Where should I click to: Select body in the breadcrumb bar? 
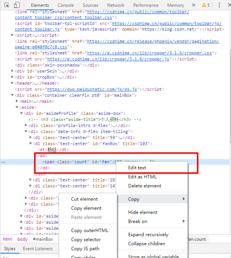23,239
